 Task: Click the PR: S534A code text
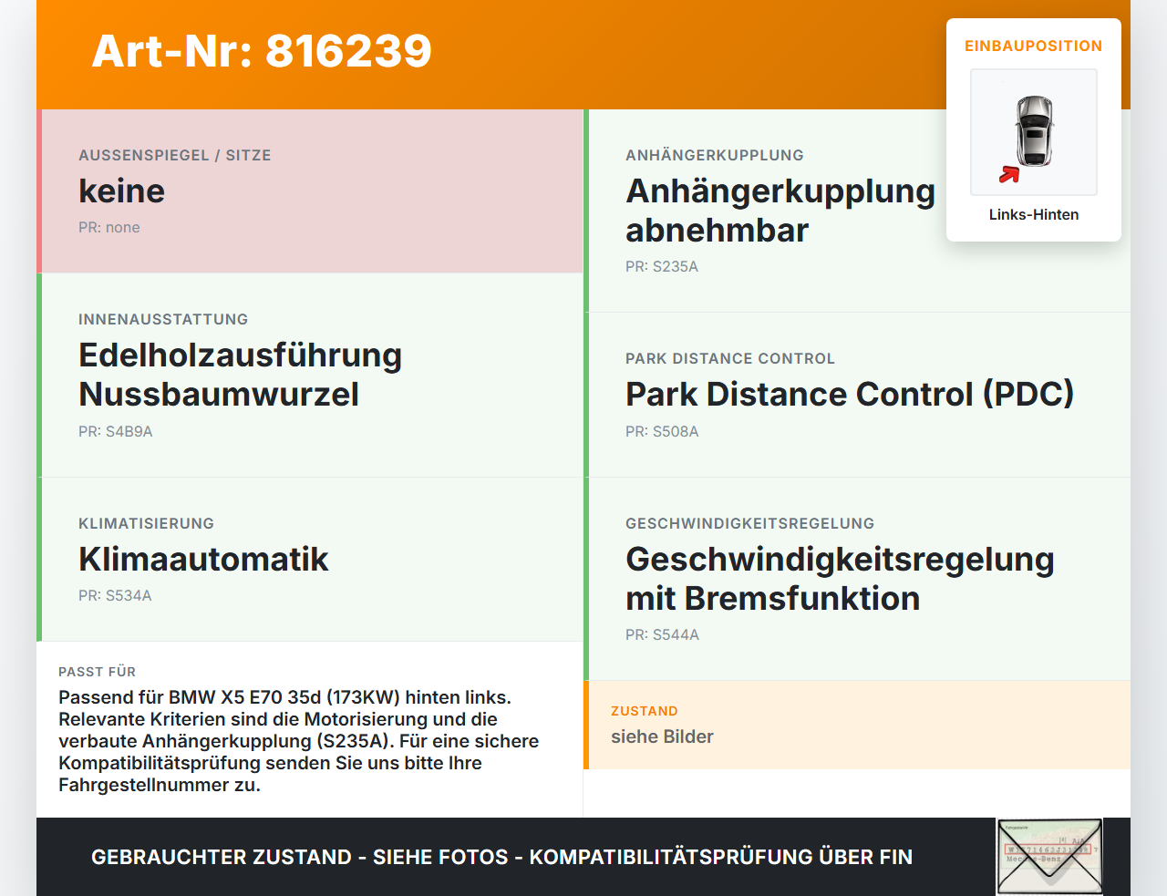tap(115, 595)
